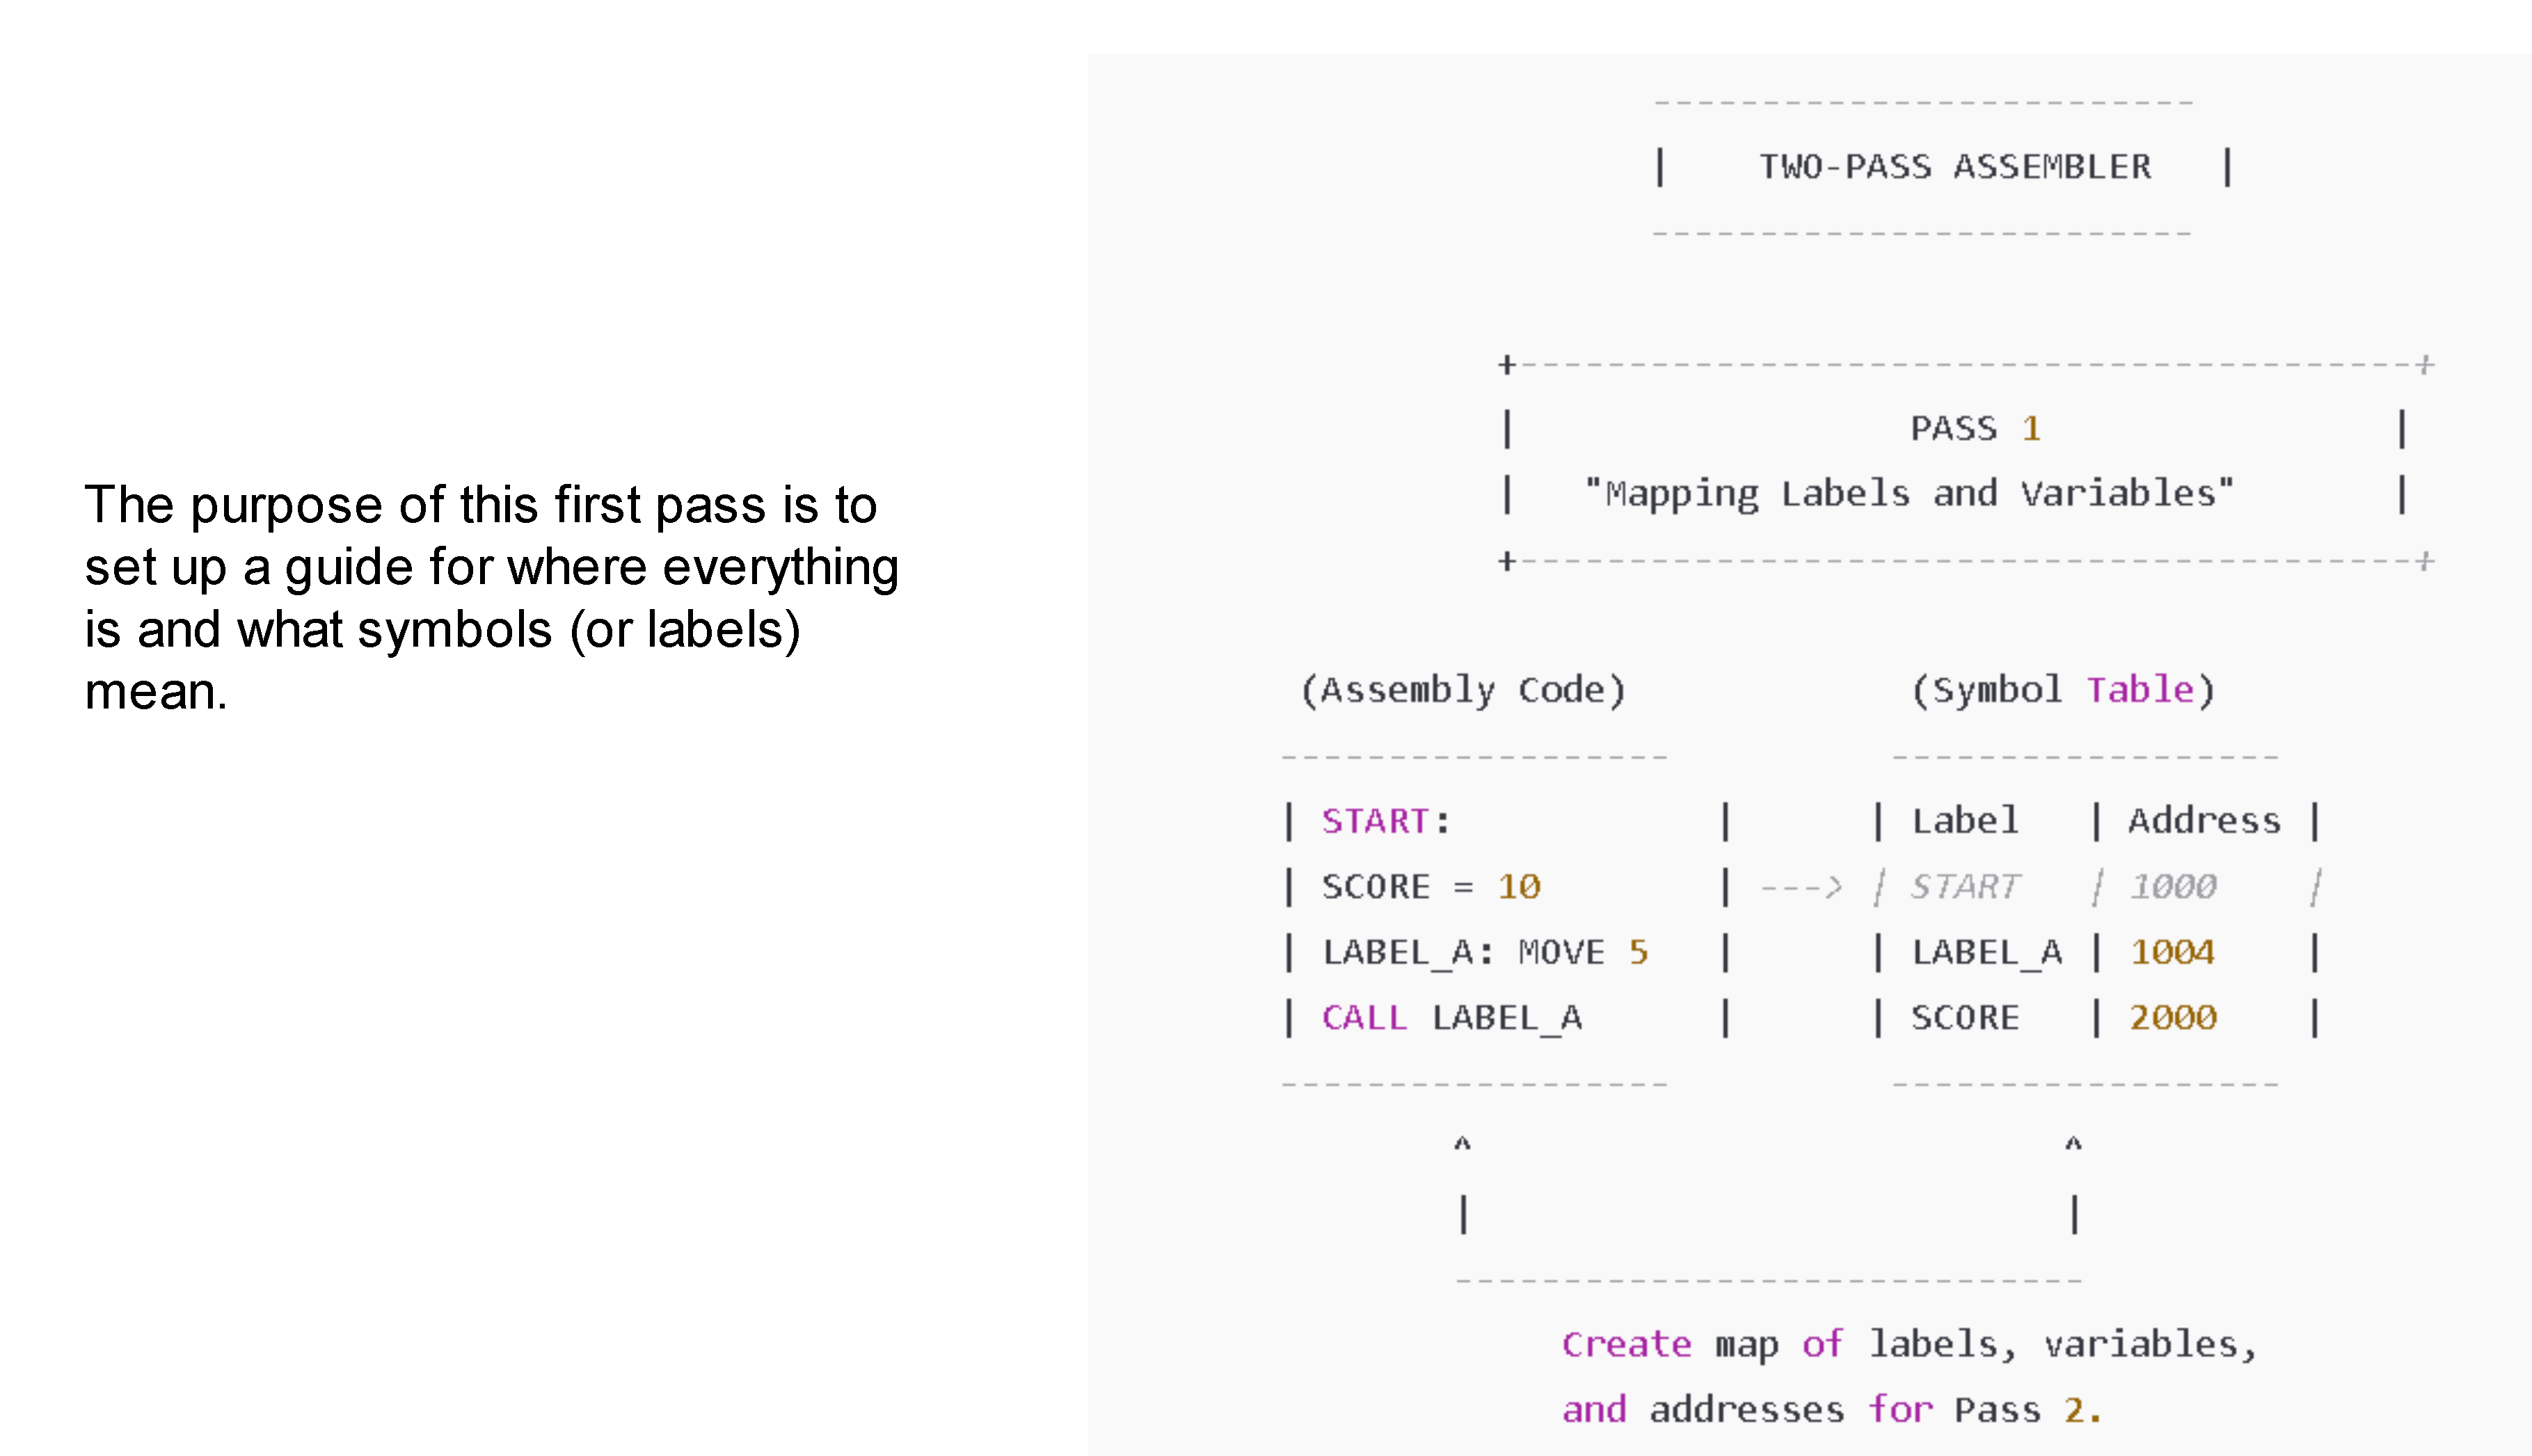Click the "Mapping Labels and Variables" caption
The height and width of the screenshot is (1456, 2532).
[1909, 494]
